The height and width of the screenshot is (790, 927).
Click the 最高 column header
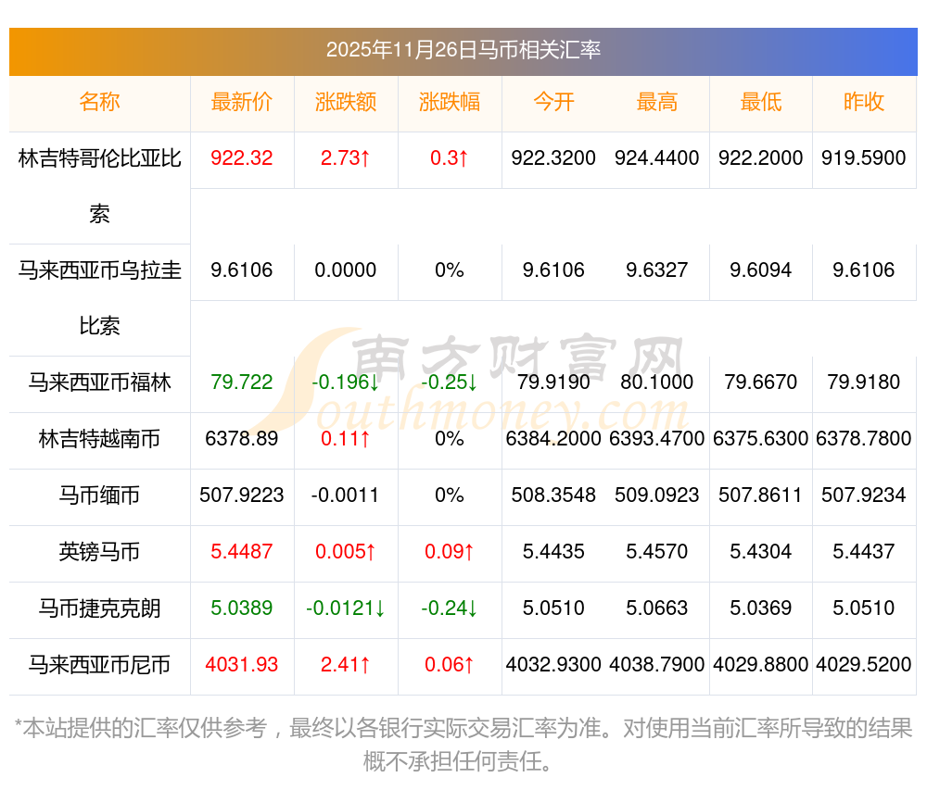(x=657, y=102)
